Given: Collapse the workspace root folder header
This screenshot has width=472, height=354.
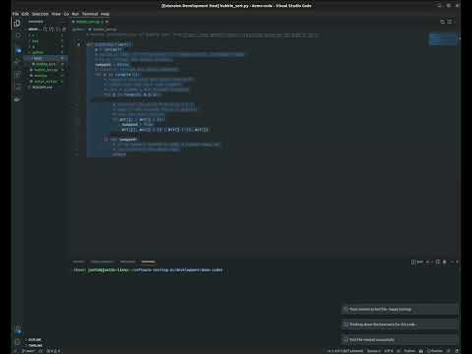Looking at the screenshot, I should (32, 29).
